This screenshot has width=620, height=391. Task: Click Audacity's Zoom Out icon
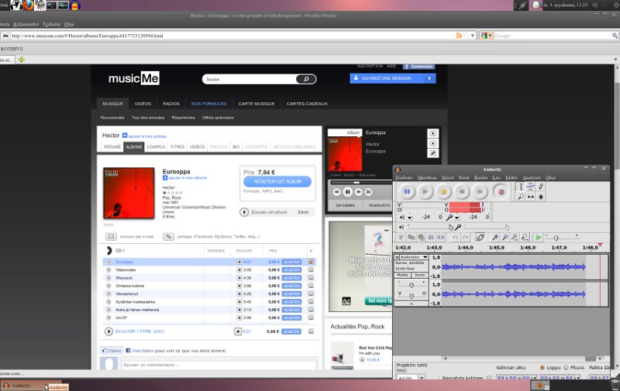505,237
